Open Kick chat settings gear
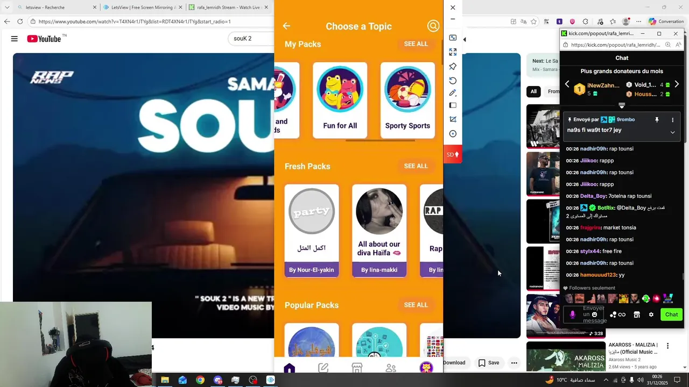Screen dimensions: 689x387 (x=651, y=314)
